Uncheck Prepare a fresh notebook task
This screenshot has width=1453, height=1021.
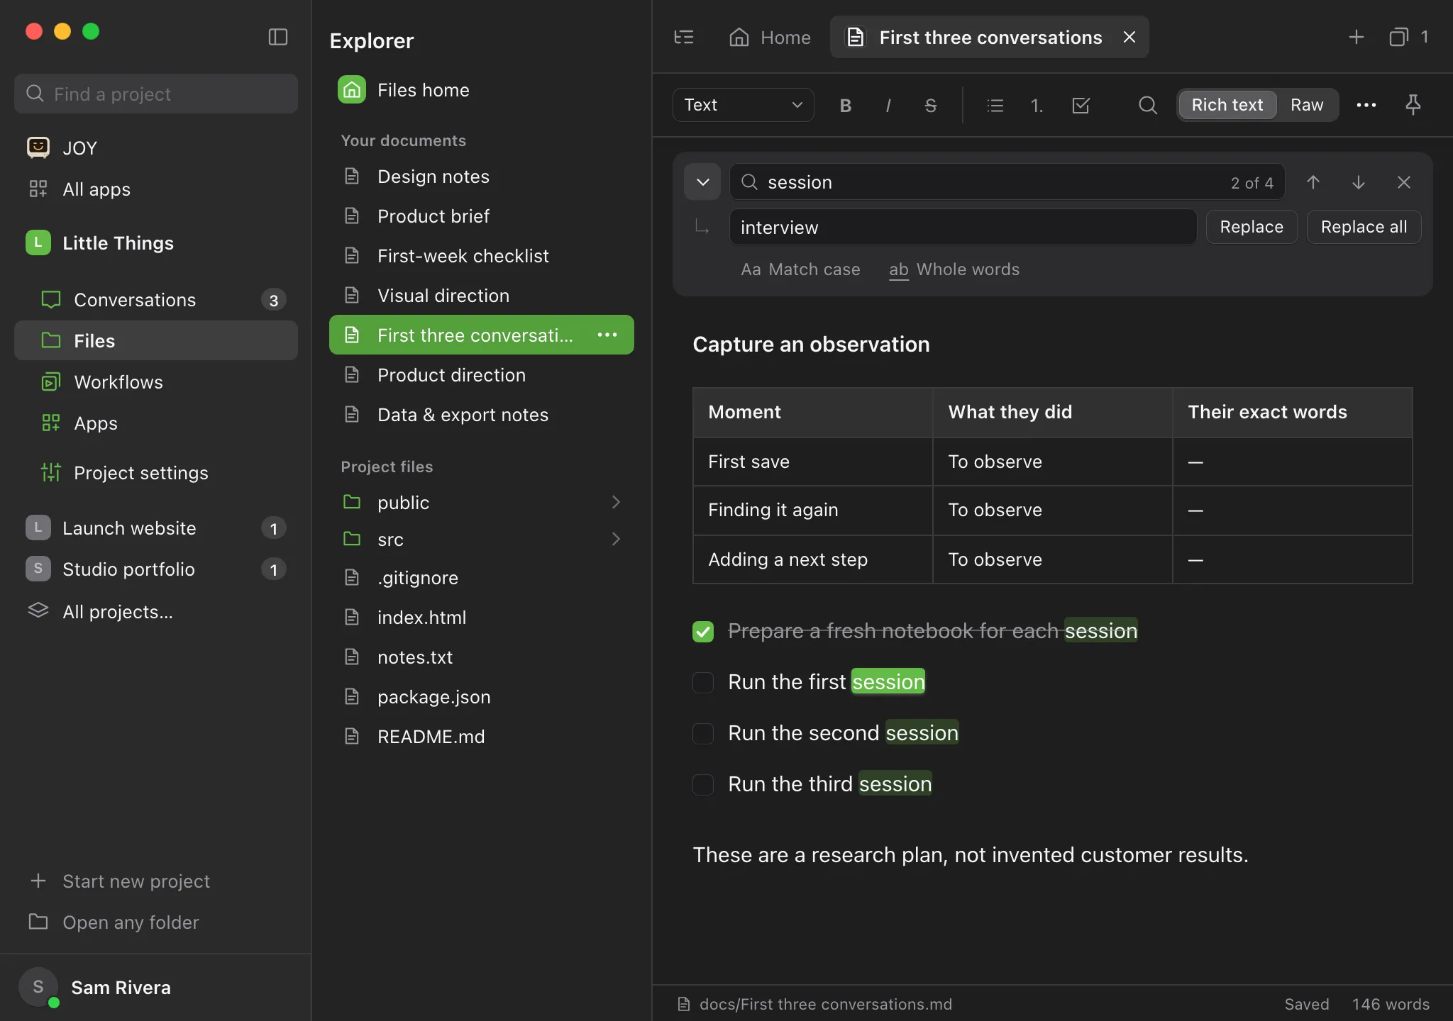coord(703,631)
